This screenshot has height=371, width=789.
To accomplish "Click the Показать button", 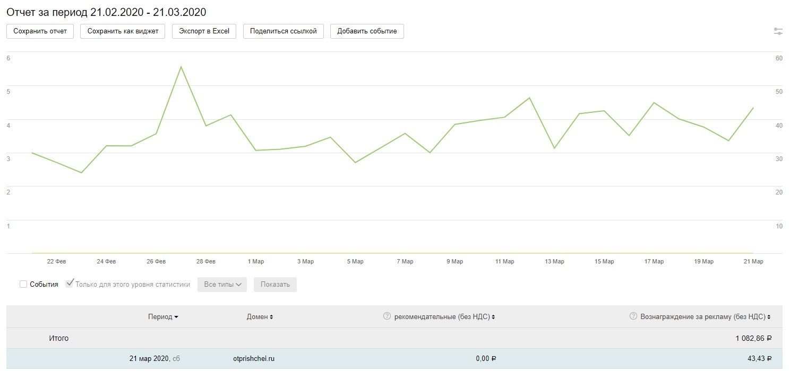I will click(275, 285).
